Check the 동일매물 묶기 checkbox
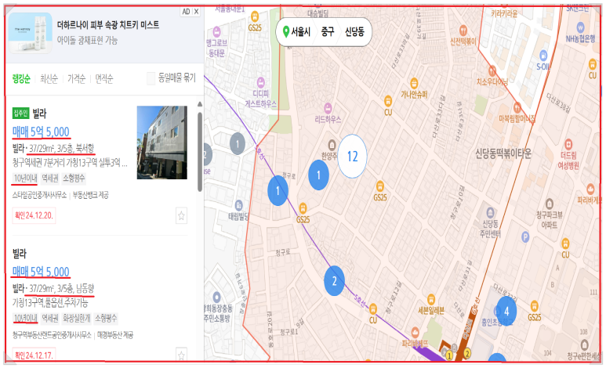Screen dimensions: 606x368 151,78
